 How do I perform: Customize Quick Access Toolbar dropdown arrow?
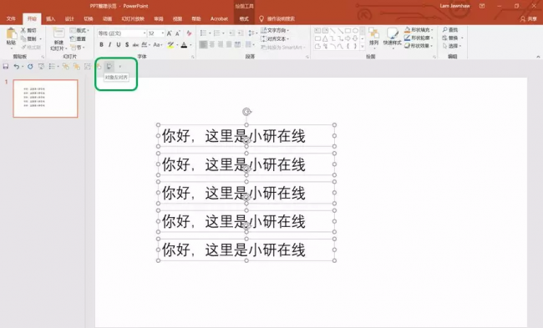[x=120, y=67]
